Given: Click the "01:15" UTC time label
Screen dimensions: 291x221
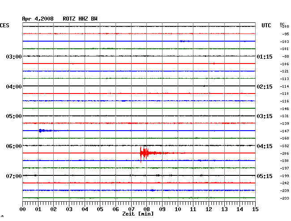Looking at the screenshot, I should tap(265, 56).
